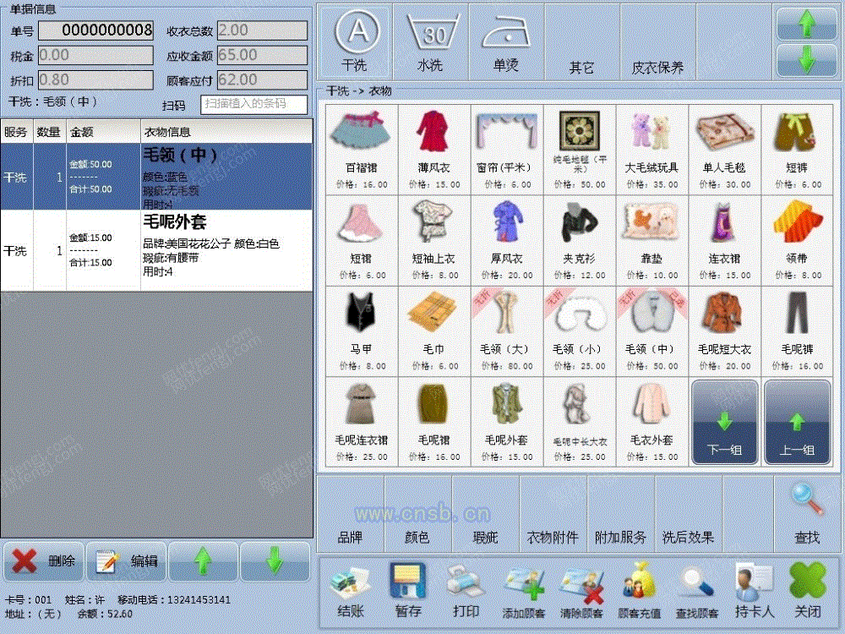Click the 扫码 barcode input field
Viewport: 845px width, 634px height.
tap(253, 104)
